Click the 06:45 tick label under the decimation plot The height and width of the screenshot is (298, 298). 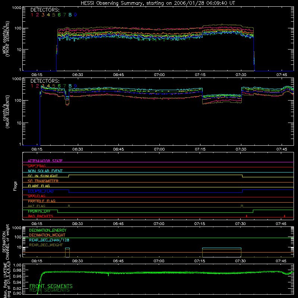coord(118,261)
